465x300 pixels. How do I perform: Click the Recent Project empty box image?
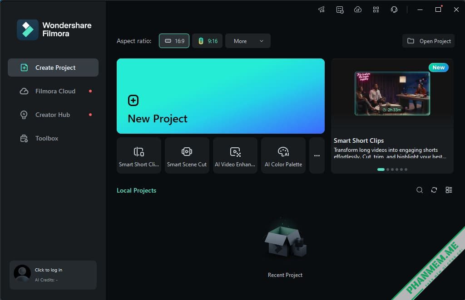click(285, 240)
